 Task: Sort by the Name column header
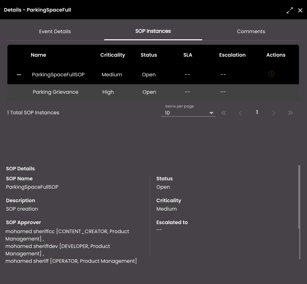coord(38,55)
